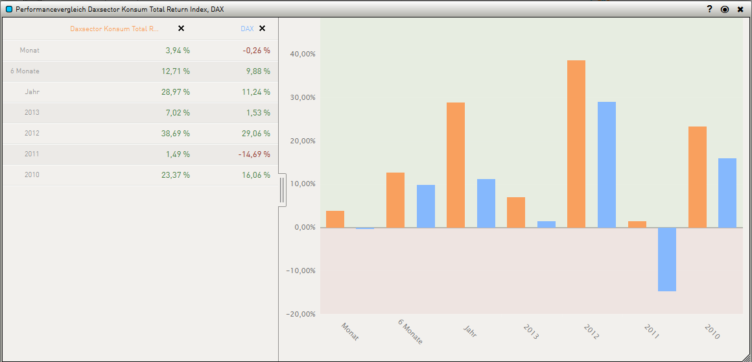
Task: Select the Monat row label
Action: 30,50
